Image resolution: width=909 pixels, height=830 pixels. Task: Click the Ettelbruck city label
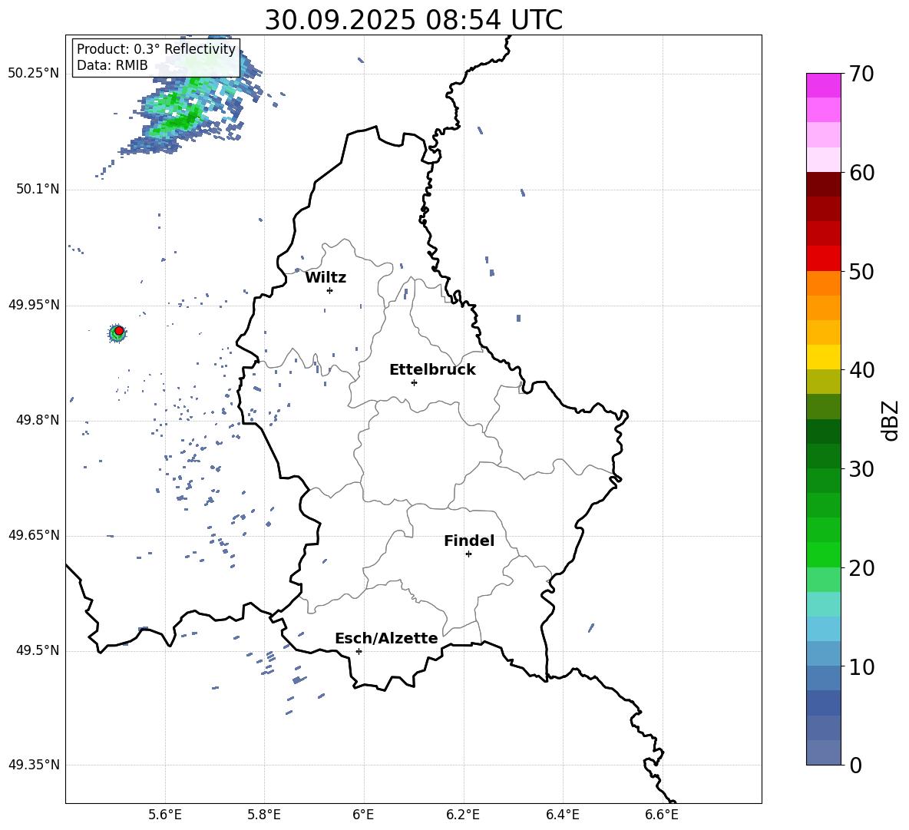432,370
